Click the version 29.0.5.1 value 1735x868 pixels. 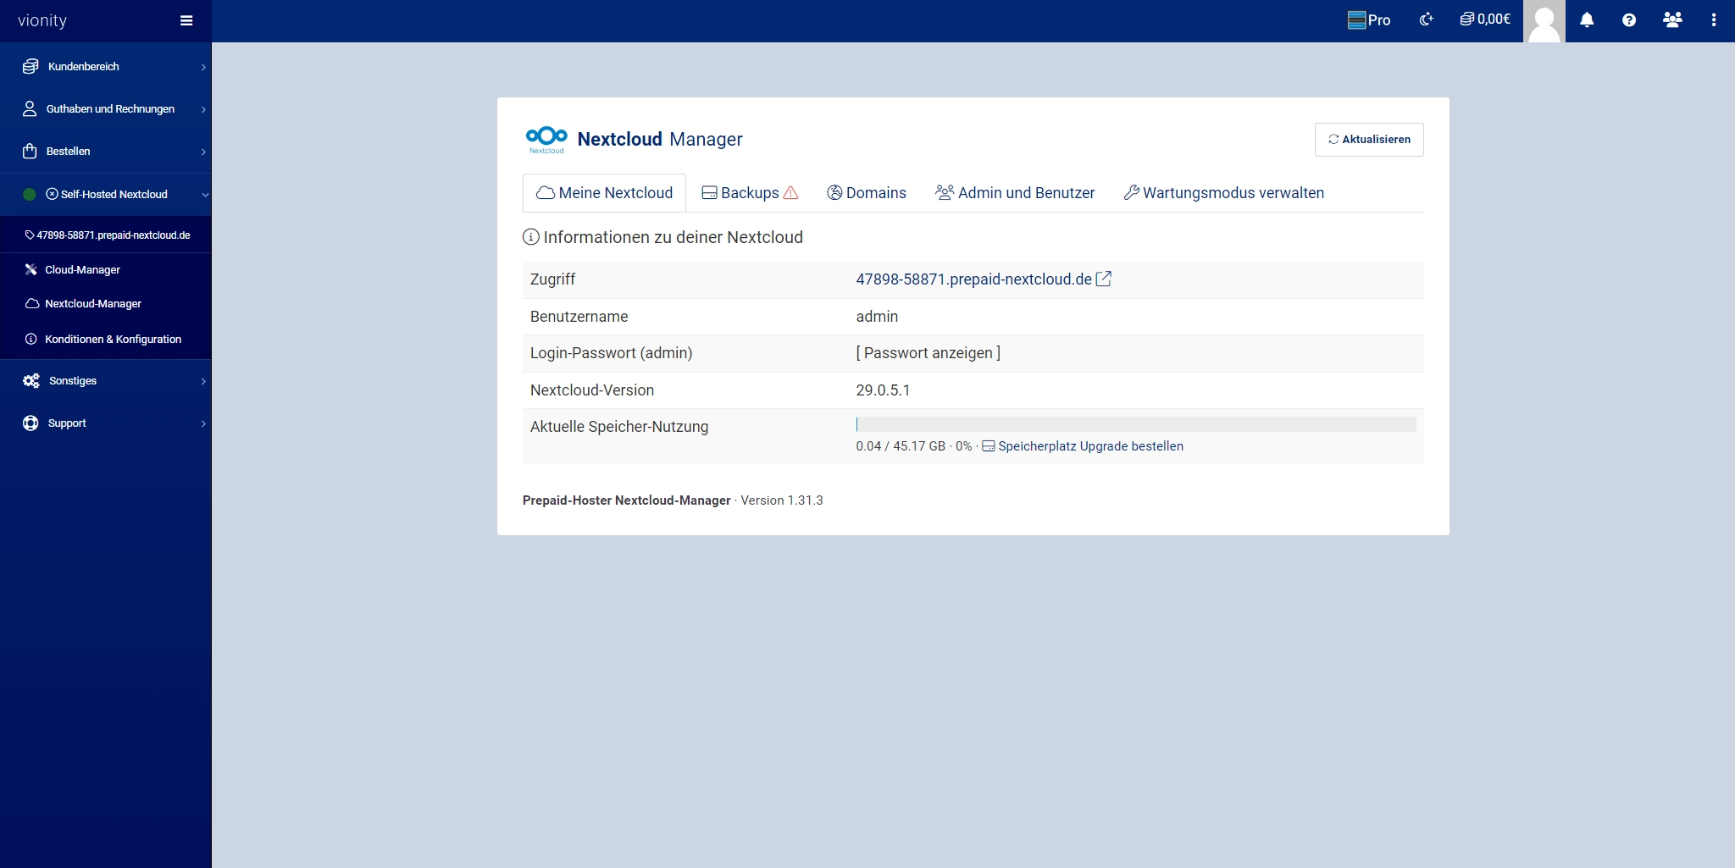(883, 390)
